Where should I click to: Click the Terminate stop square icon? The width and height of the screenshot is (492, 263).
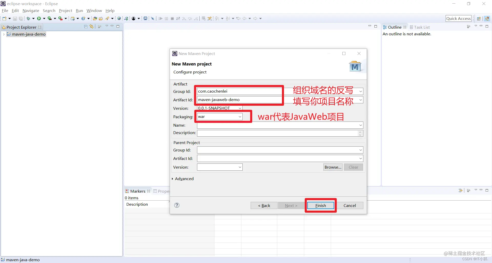coord(172,18)
